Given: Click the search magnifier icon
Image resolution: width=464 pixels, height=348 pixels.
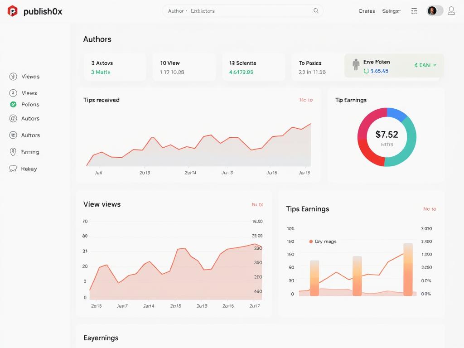Looking at the screenshot, I should click(316, 11).
